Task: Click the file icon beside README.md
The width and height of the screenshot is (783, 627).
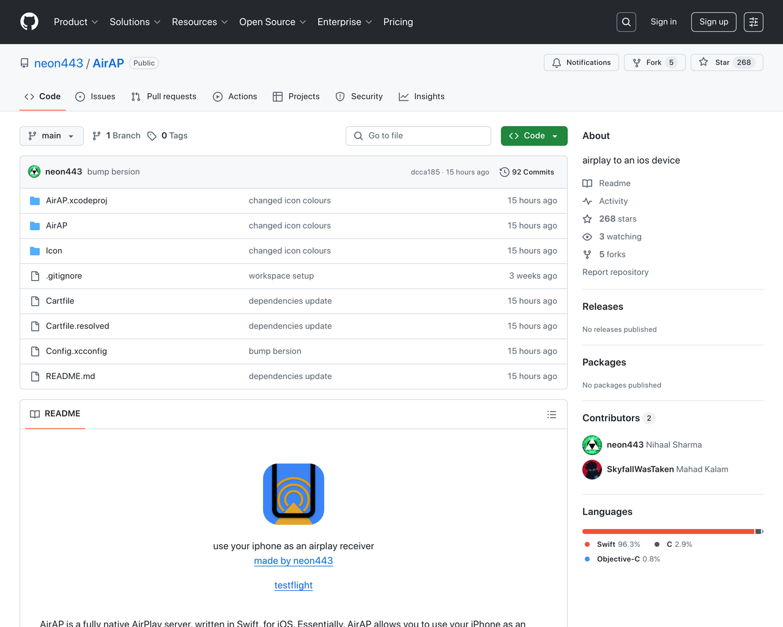Action: 35,377
